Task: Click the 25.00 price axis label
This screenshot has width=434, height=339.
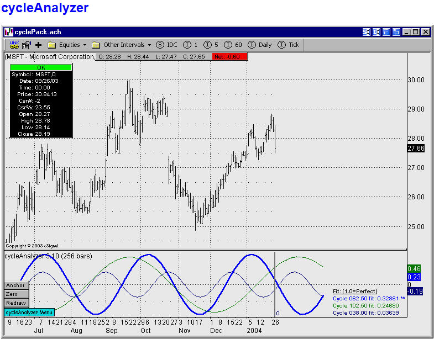Action: 416,227
